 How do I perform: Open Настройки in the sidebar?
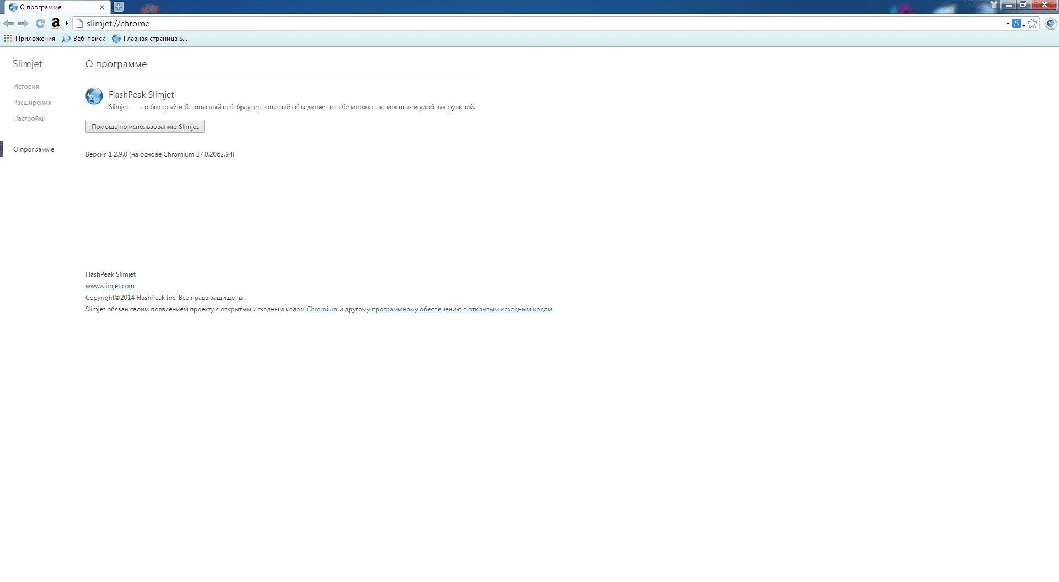(29, 118)
